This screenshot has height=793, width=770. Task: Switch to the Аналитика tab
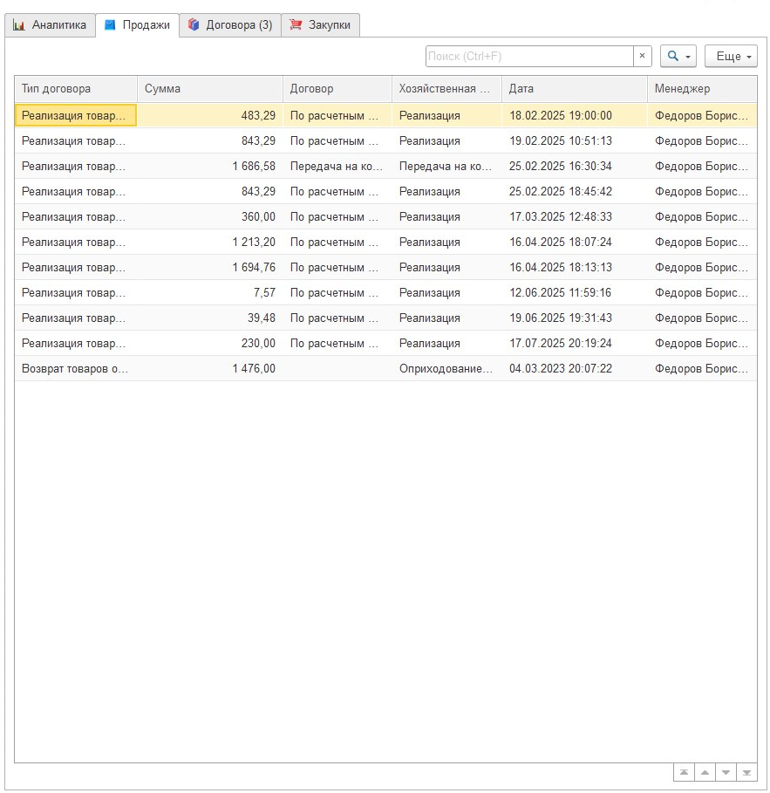pos(50,25)
